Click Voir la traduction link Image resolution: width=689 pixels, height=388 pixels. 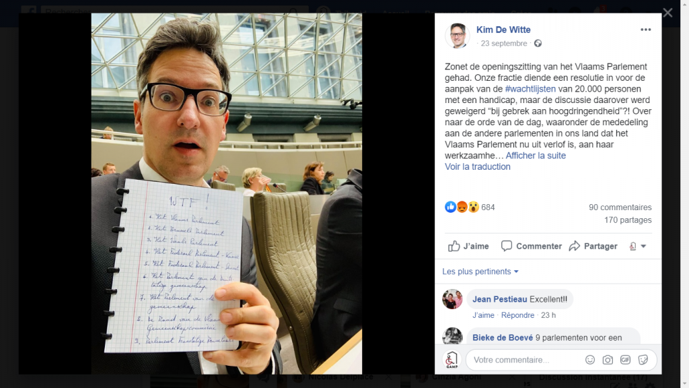click(478, 167)
